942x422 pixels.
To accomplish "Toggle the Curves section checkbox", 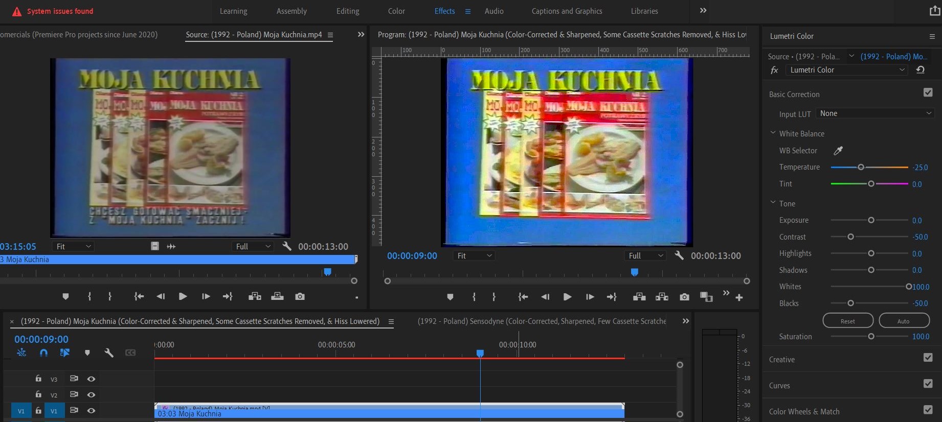I will (x=928, y=384).
